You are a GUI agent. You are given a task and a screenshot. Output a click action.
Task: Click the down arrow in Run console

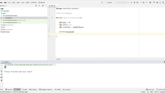pos(2,68)
